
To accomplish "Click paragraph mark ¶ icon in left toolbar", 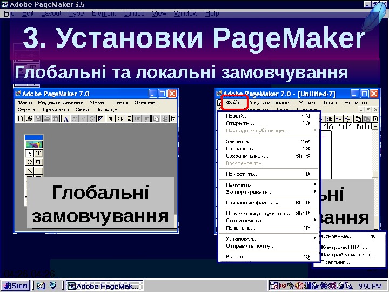I will pyautogui.click(x=111, y=118).
